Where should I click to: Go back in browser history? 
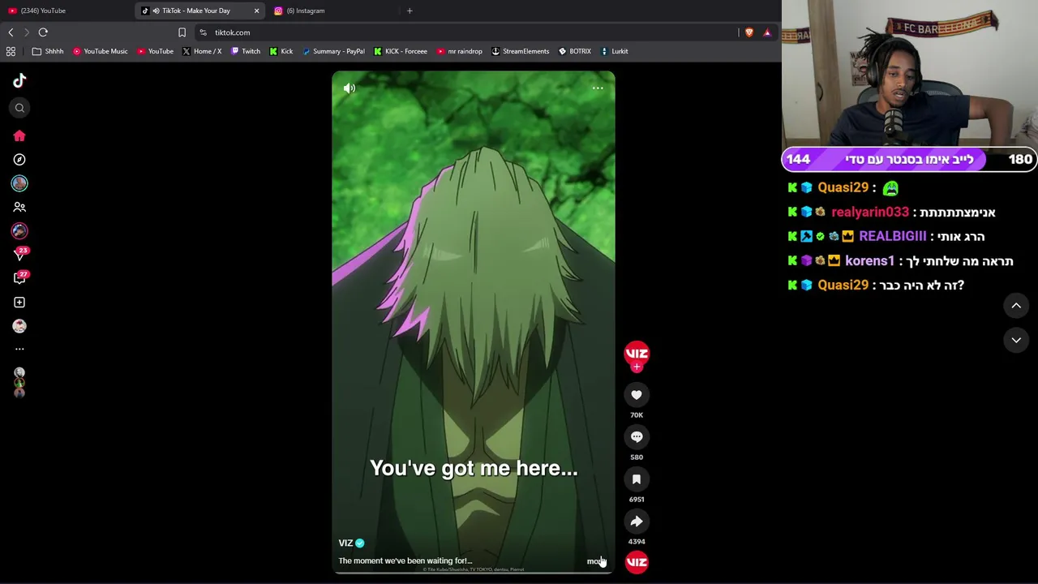pos(11,32)
